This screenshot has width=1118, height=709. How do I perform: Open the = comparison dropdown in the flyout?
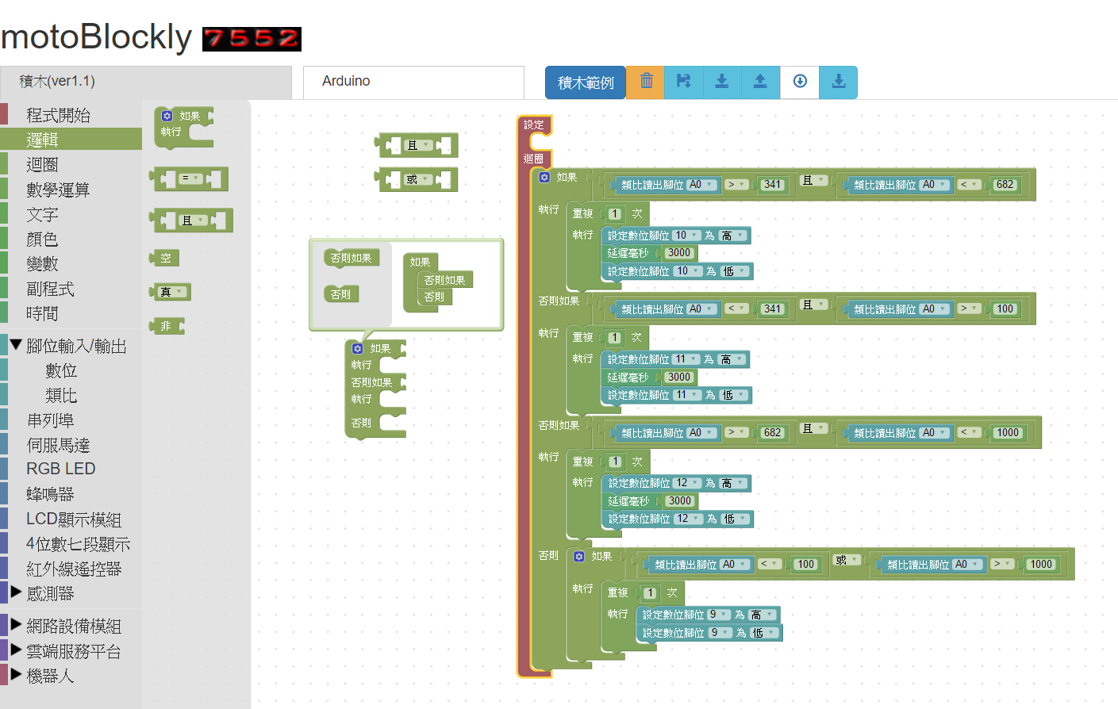click(x=190, y=178)
